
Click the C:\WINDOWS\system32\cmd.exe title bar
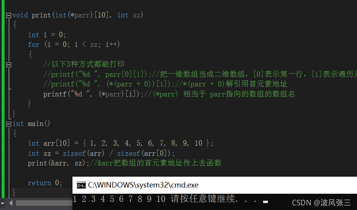click(x=214, y=185)
